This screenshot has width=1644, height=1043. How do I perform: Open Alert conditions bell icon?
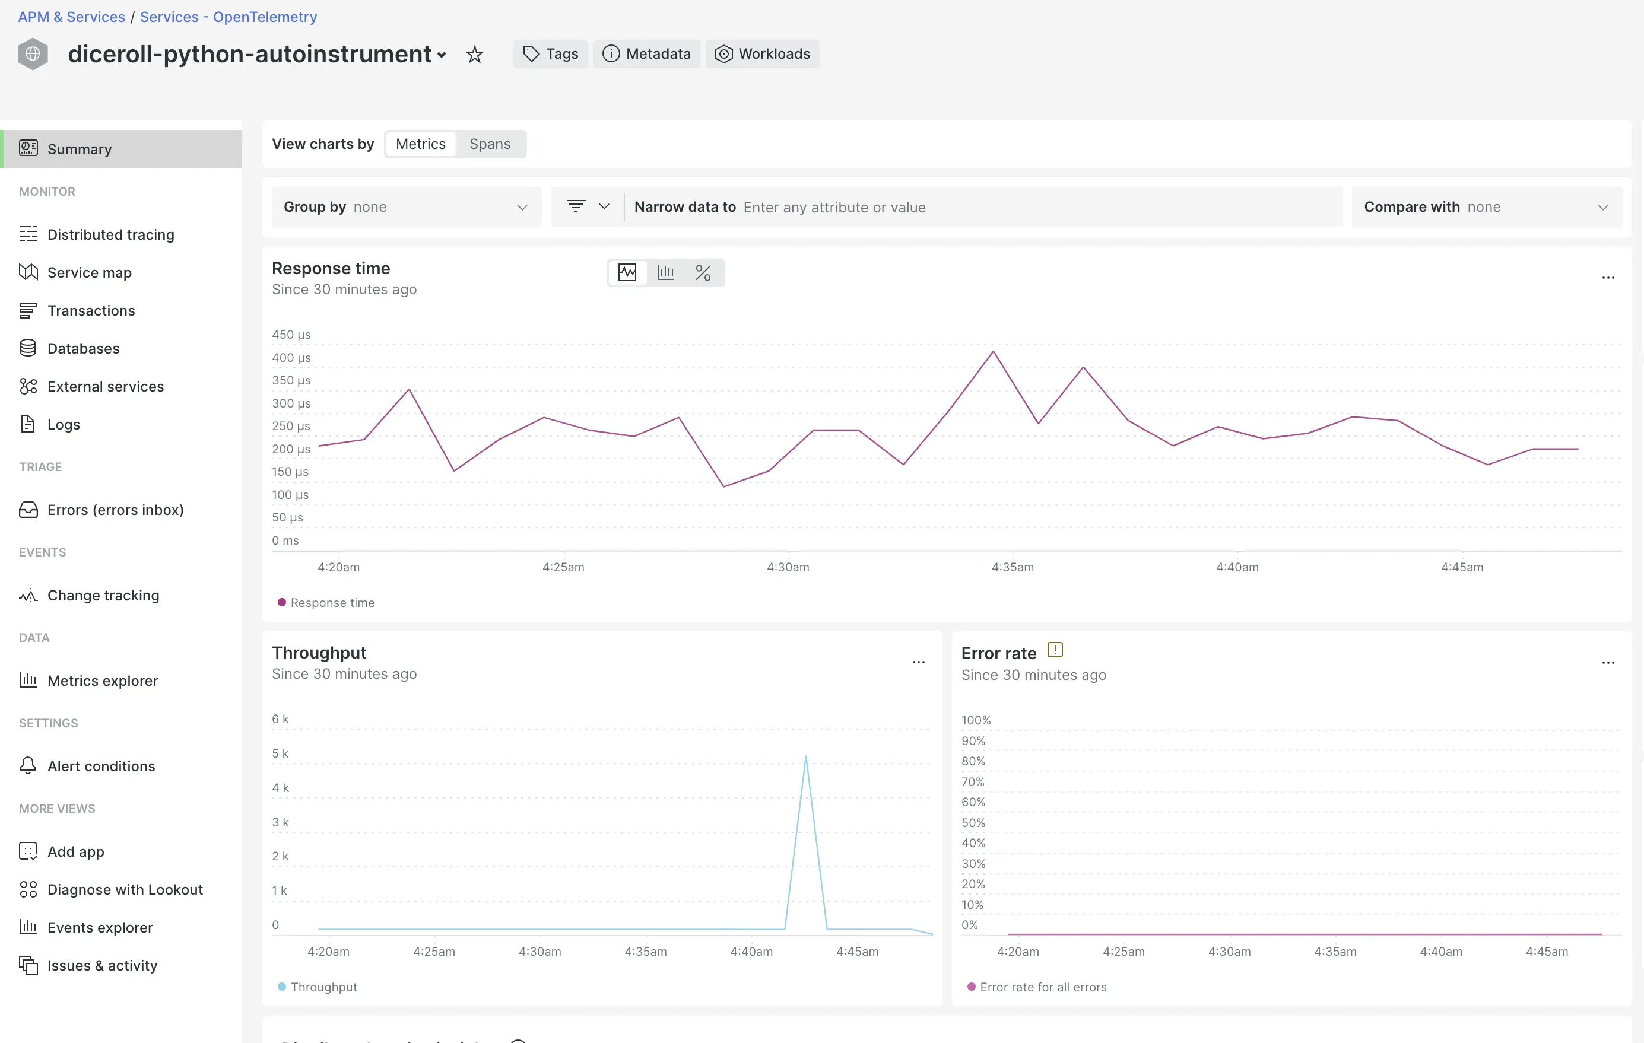coord(28,766)
